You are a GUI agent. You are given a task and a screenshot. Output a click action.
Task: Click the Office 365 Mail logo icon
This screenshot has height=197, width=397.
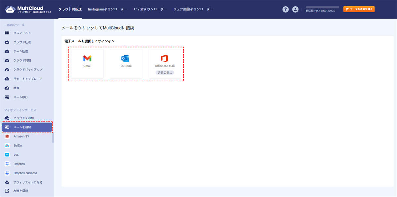(x=164, y=59)
